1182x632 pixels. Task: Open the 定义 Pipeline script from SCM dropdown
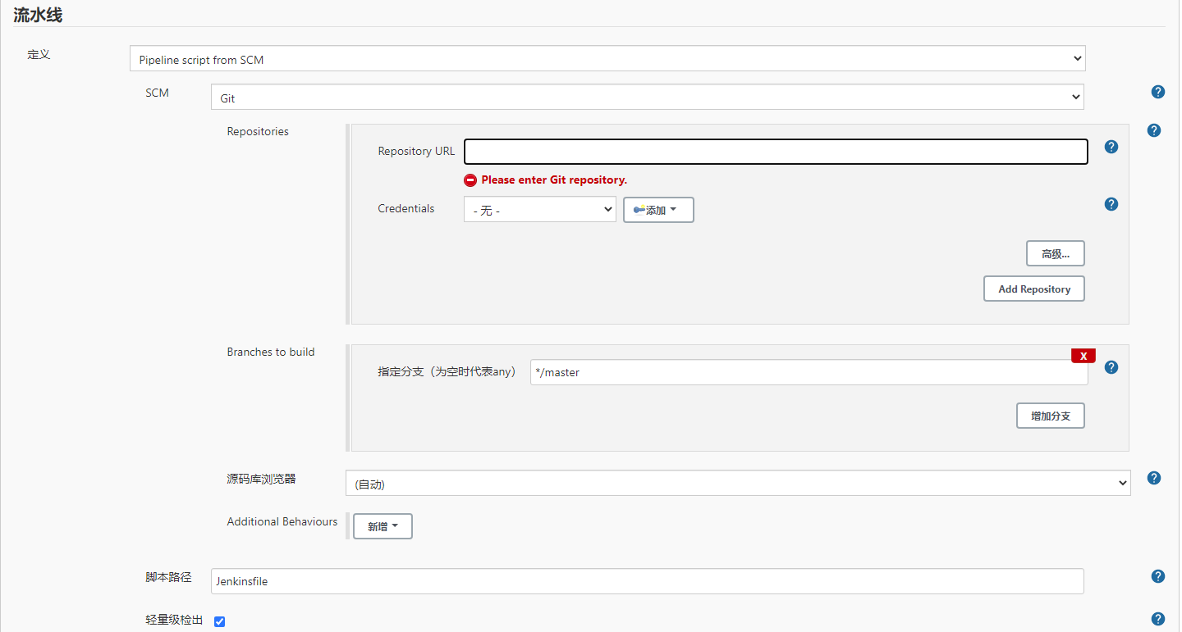(x=607, y=59)
